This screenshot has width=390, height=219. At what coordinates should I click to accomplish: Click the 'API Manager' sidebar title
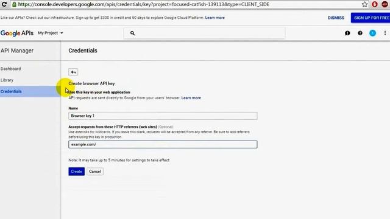[x=17, y=50]
